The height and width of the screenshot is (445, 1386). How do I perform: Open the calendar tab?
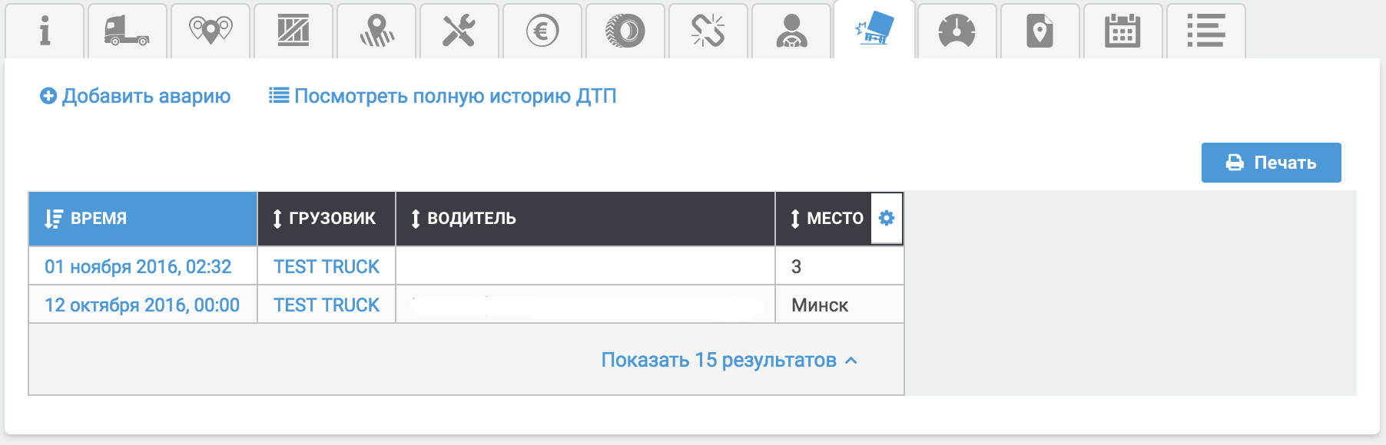click(x=1122, y=31)
